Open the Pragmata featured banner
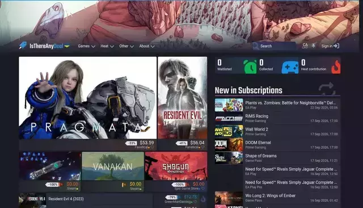 click(x=87, y=98)
